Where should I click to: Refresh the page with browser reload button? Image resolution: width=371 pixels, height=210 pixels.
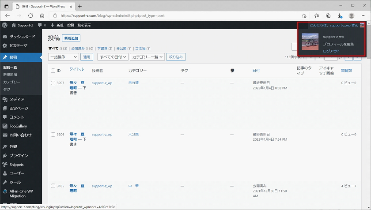30,15
